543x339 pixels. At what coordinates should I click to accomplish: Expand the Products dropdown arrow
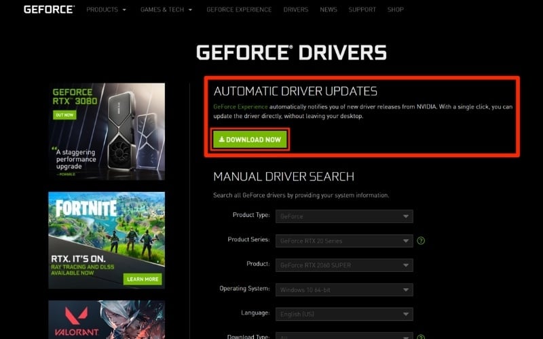pyautogui.click(x=124, y=10)
